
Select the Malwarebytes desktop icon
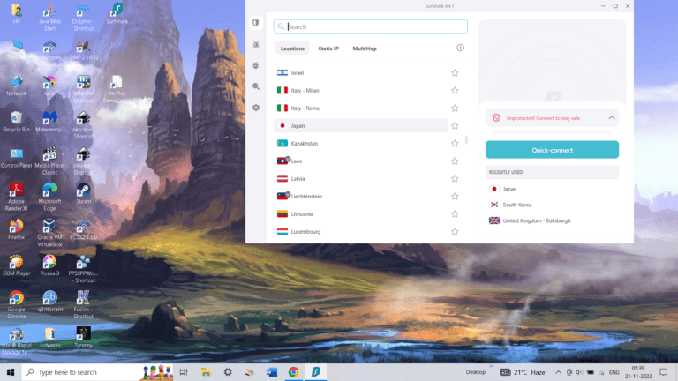(49, 122)
